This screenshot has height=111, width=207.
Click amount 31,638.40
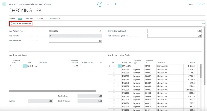pos(192,66)
